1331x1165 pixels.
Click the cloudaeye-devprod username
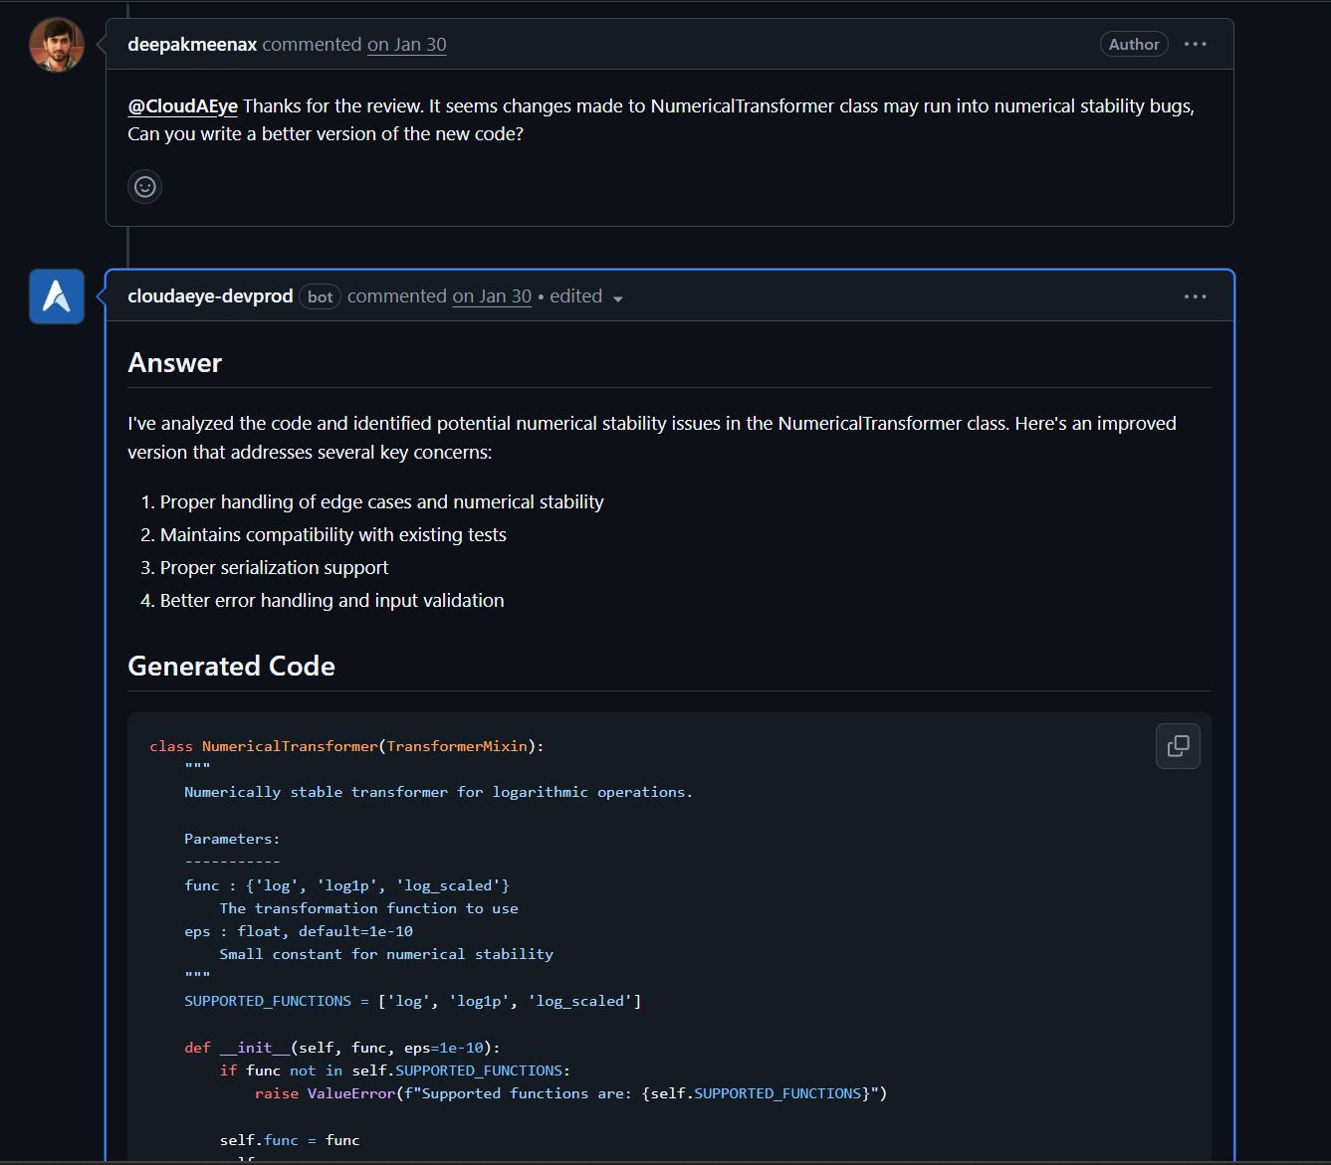(x=209, y=295)
